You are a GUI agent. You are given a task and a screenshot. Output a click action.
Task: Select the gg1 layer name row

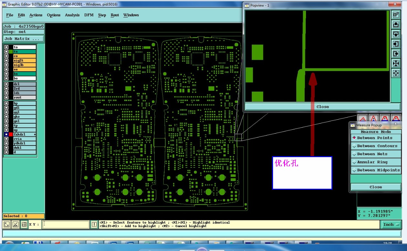(25, 112)
